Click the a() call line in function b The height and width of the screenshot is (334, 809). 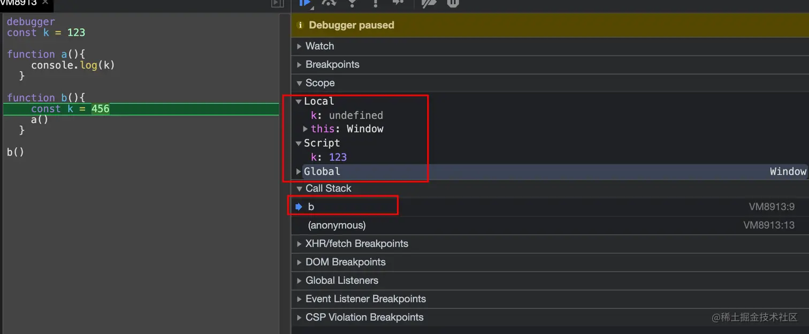pyautogui.click(x=40, y=120)
